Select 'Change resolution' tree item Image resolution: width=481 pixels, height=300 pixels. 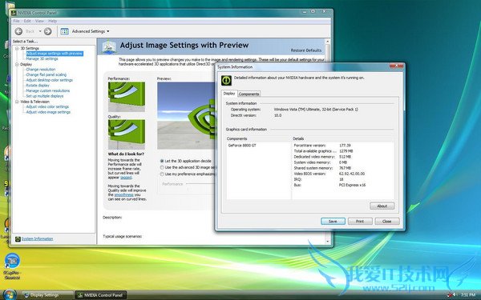click(41, 70)
